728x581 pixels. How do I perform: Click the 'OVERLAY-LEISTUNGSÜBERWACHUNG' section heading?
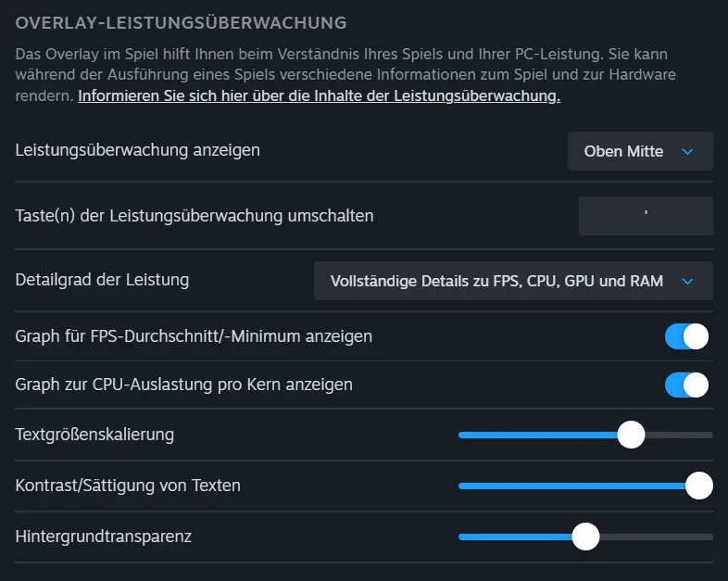tap(181, 22)
